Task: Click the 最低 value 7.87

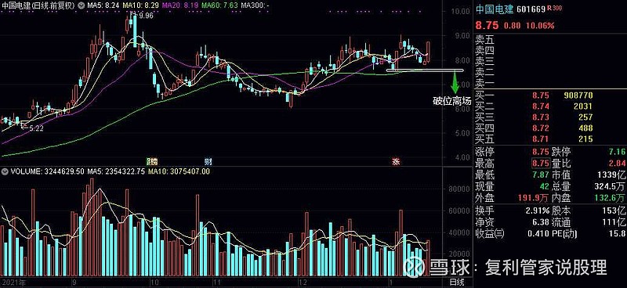Action: point(540,175)
